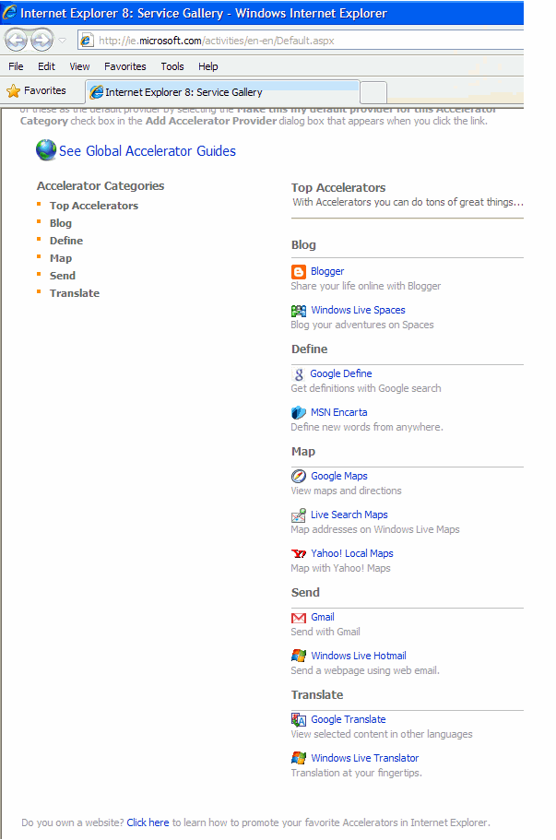Open Windows Live Translator link
The height and width of the screenshot is (840, 556).
pyautogui.click(x=365, y=758)
